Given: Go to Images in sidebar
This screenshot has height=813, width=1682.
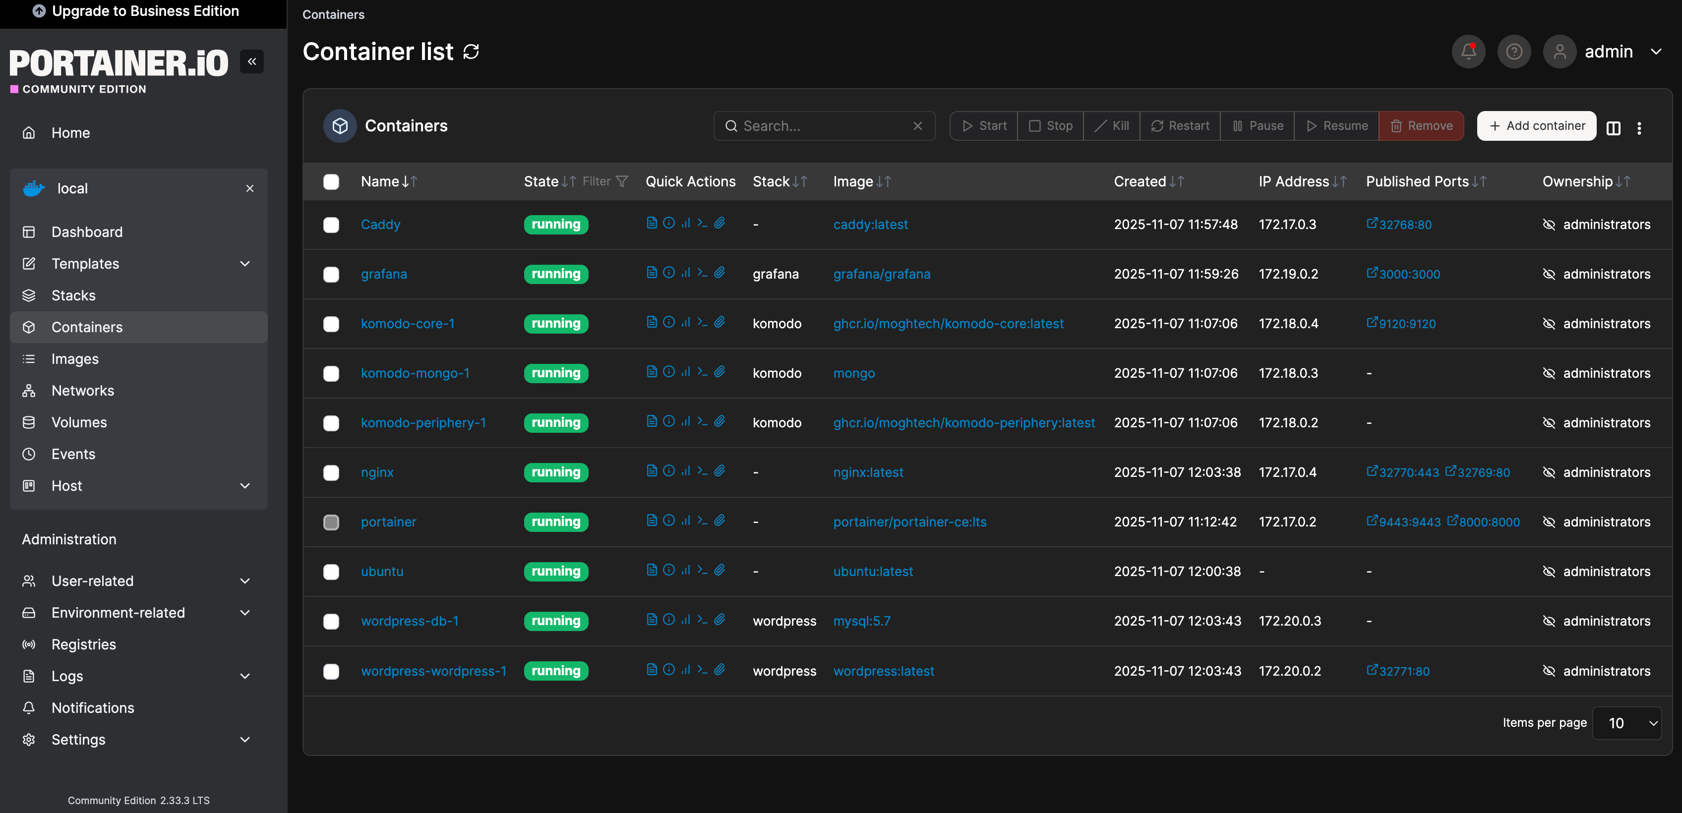Looking at the screenshot, I should click(x=75, y=359).
